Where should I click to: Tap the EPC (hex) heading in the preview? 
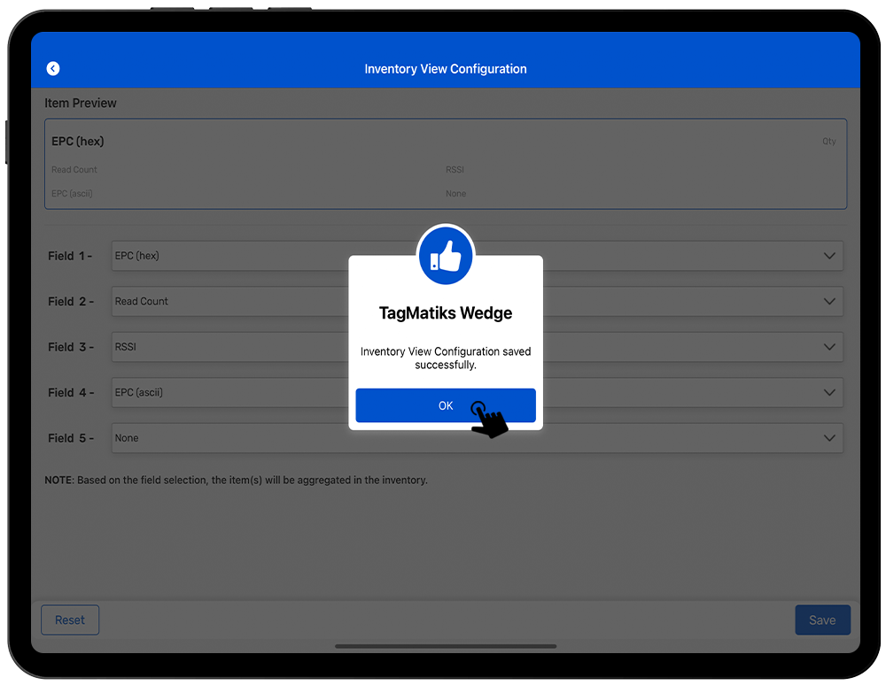(78, 142)
